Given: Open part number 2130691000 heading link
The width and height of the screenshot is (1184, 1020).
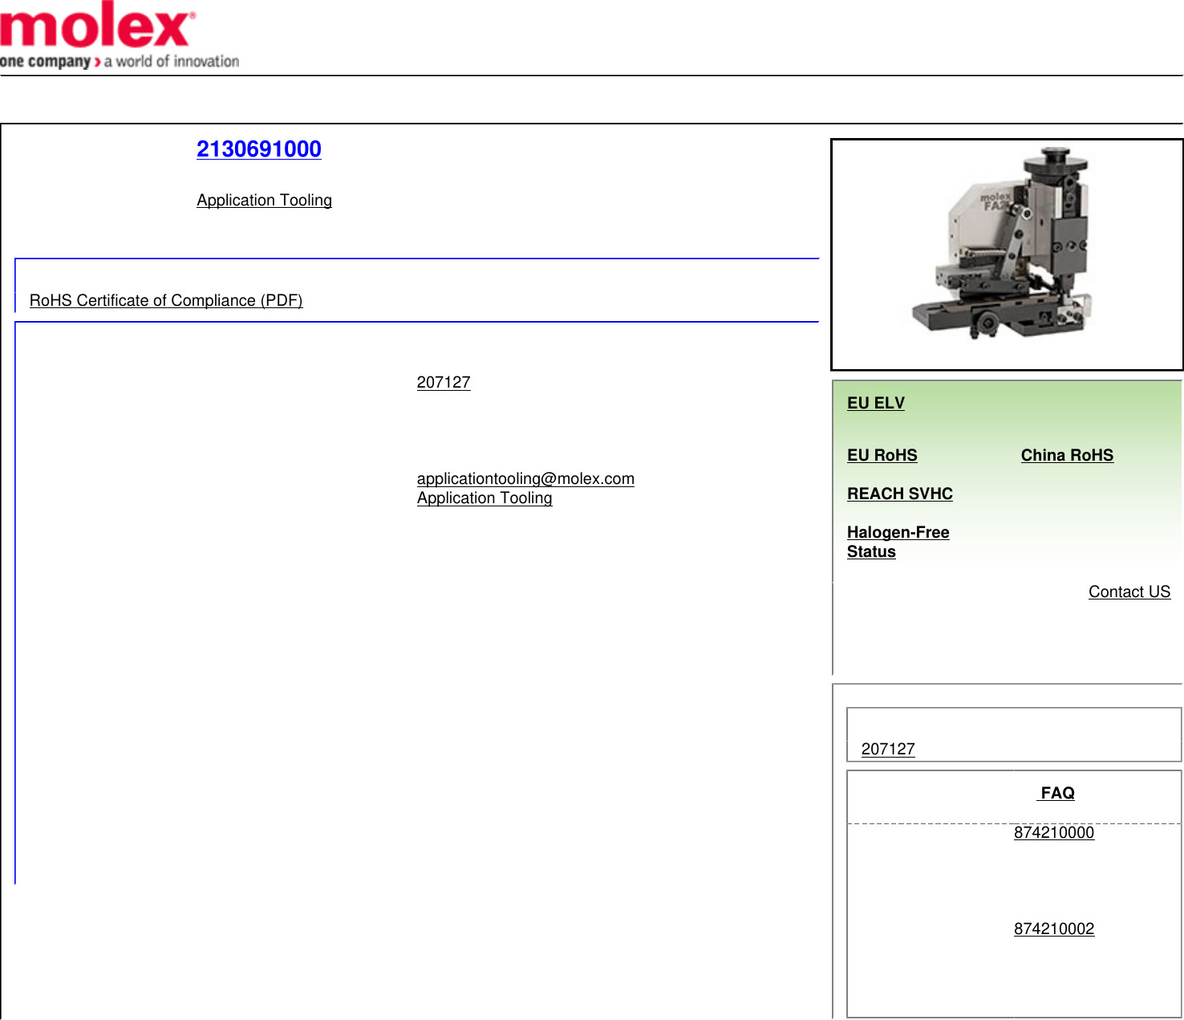Looking at the screenshot, I should (258, 149).
